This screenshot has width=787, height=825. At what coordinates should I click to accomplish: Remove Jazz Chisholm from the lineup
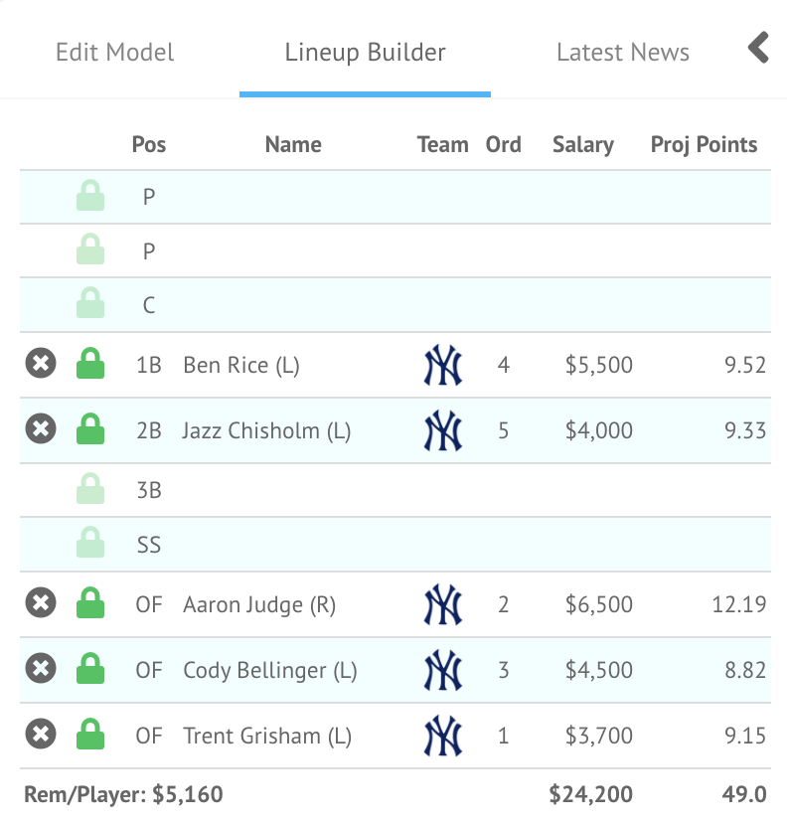point(40,430)
